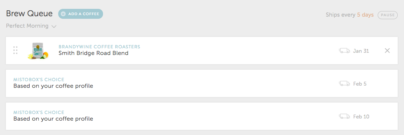Screen dimensions: 404x135
Task: Click the delivery truck icon beside Jan 31
Action: [344, 51]
